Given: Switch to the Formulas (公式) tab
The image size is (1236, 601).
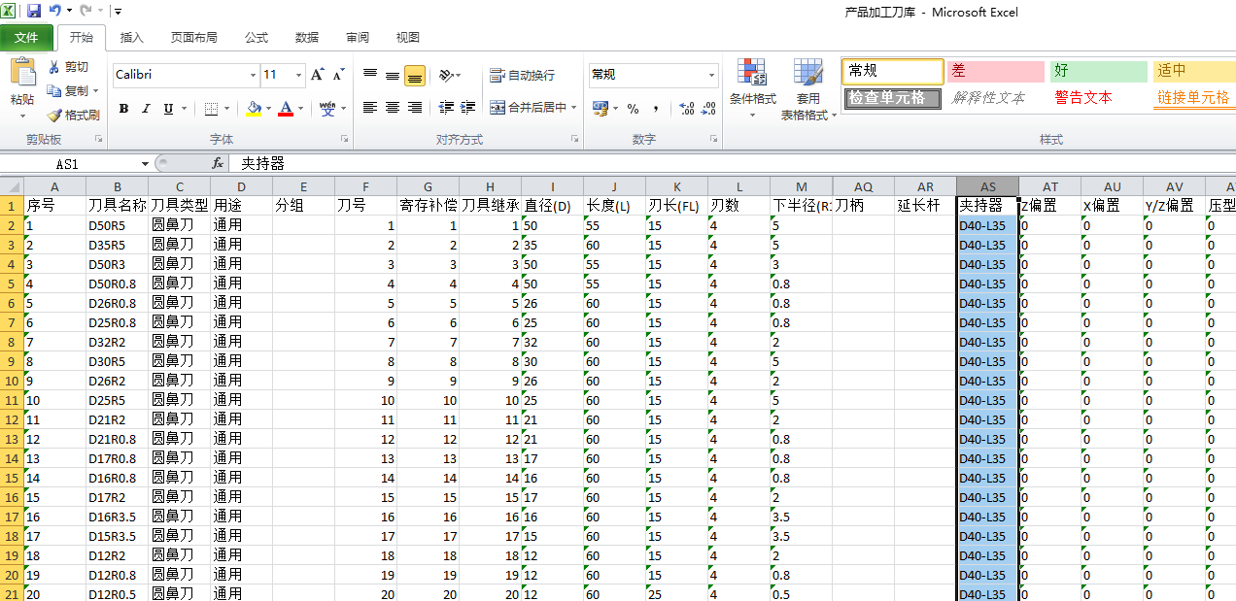Looking at the screenshot, I should tap(257, 38).
